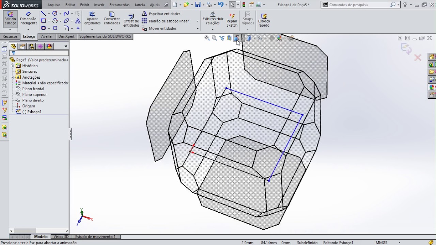Open the Inserir menu

pos(99,5)
